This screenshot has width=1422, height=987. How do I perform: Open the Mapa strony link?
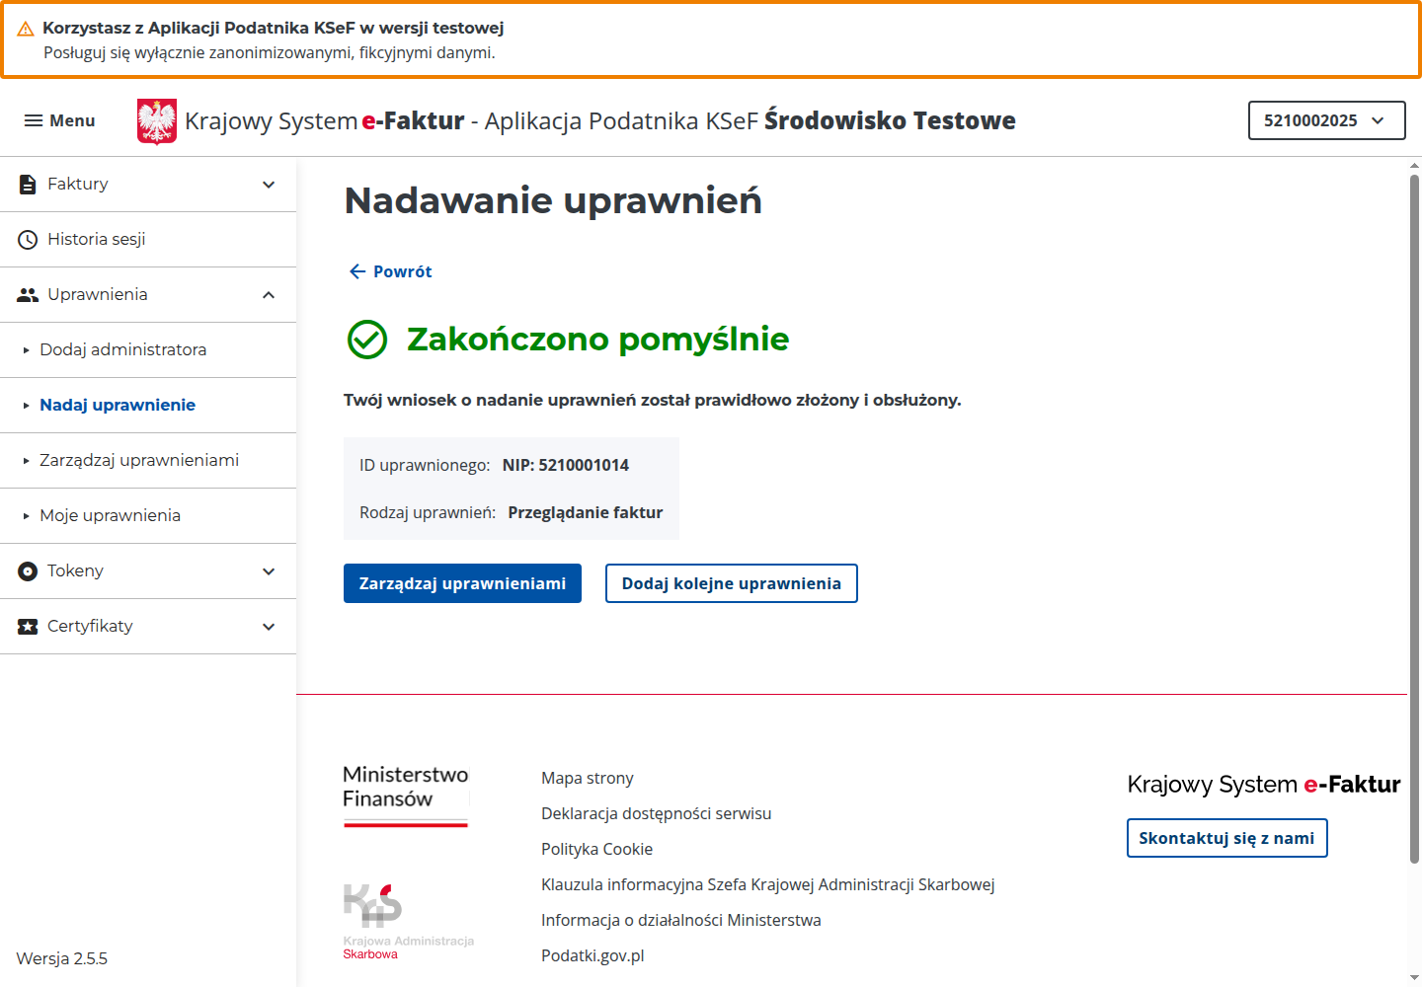(x=588, y=778)
